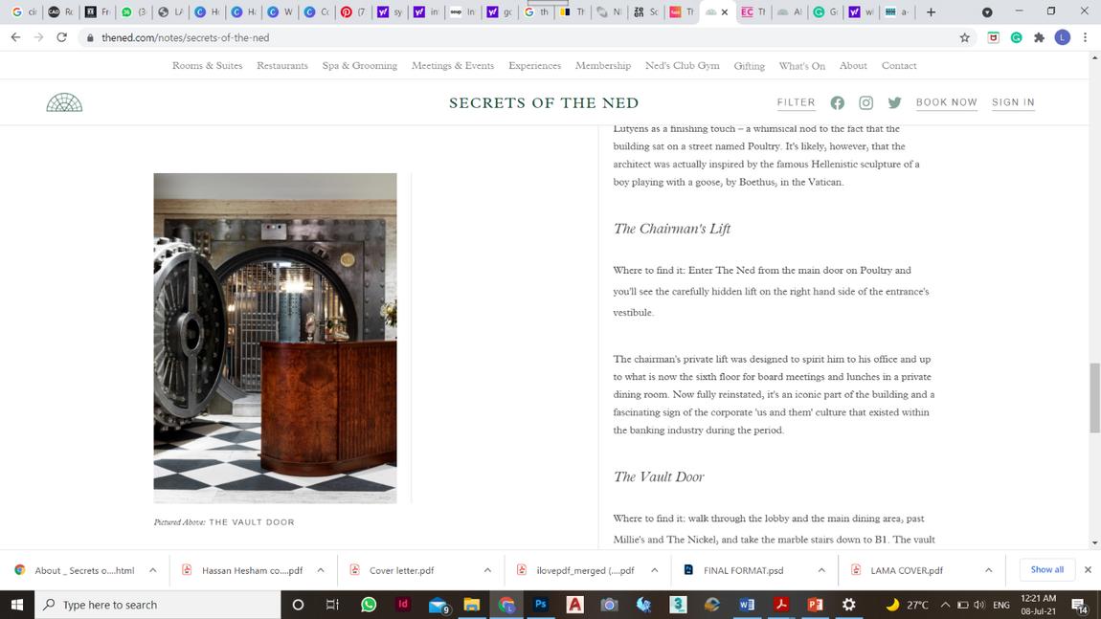Viewport: 1101px width, 619px height.
Task: Click the Windows search box
Action: pyautogui.click(x=157, y=605)
